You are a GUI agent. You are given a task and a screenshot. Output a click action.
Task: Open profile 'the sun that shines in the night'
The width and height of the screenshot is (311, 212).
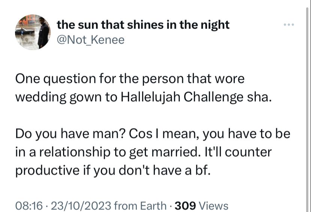coord(143,25)
